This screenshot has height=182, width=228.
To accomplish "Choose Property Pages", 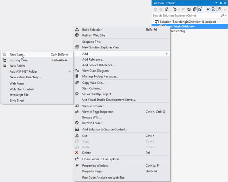I will point(122,171).
